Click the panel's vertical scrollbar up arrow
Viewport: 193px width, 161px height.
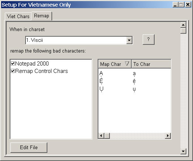click(183, 25)
